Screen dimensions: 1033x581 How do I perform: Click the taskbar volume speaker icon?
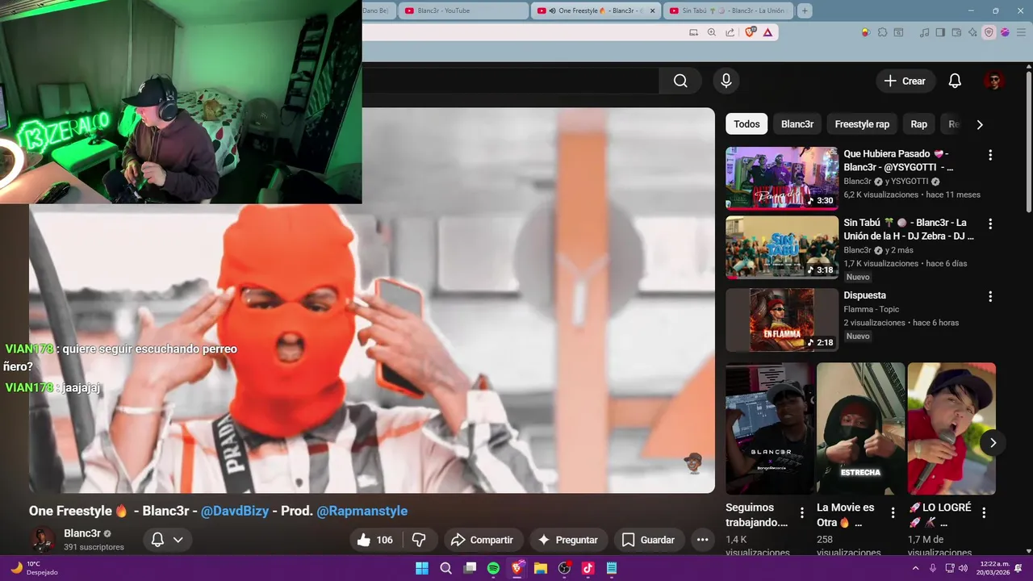point(963,568)
